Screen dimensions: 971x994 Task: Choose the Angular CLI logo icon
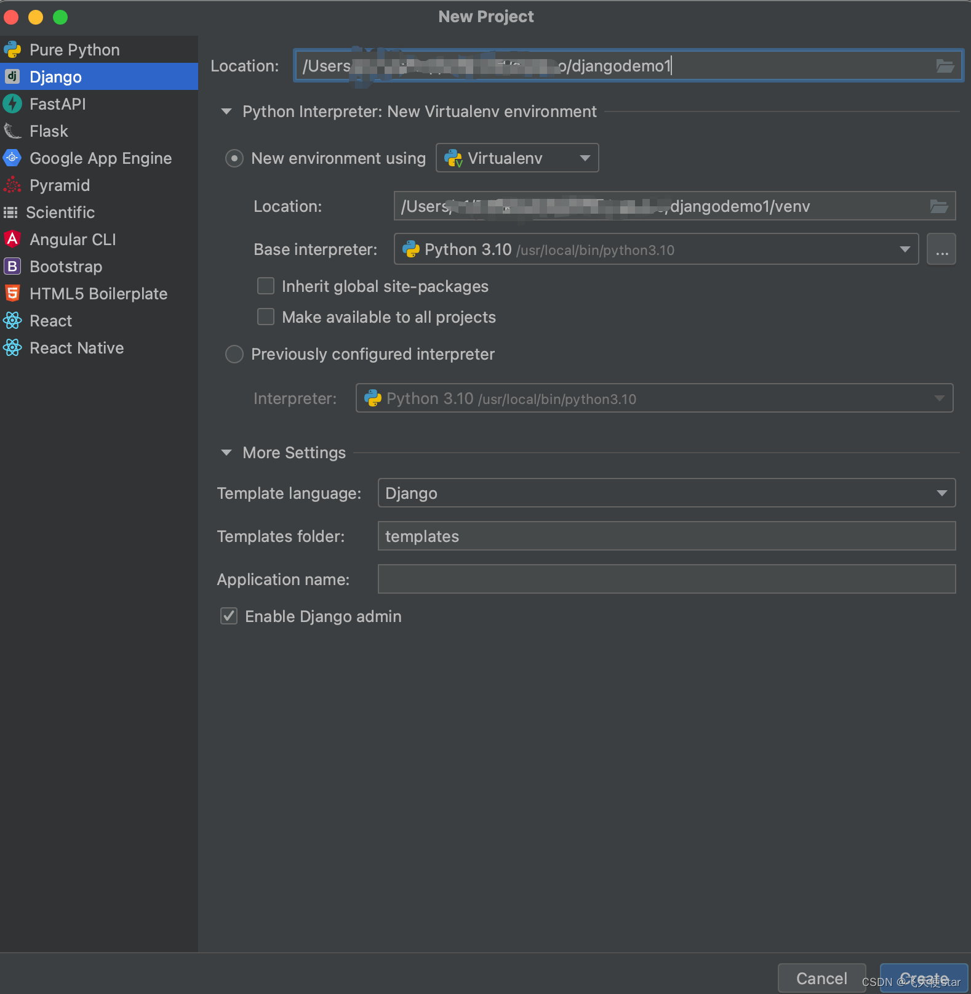click(x=12, y=240)
